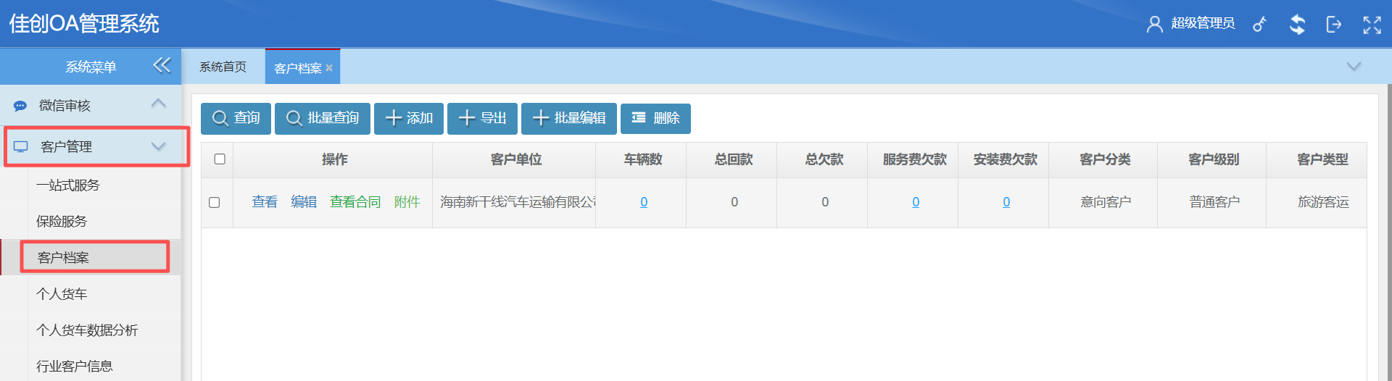Screen dimensions: 1392x381
Task: Click the refresh arrows icon in header
Action: pos(1297,25)
